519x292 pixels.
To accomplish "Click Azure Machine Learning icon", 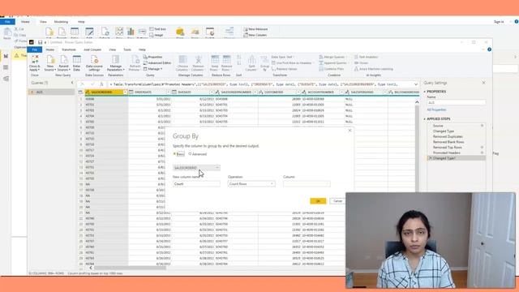I will pos(373,69).
